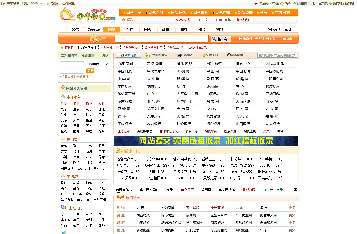This screenshot has width=357, height=234.
Task: Open 网站百科 in top menu
Action: point(156,13)
